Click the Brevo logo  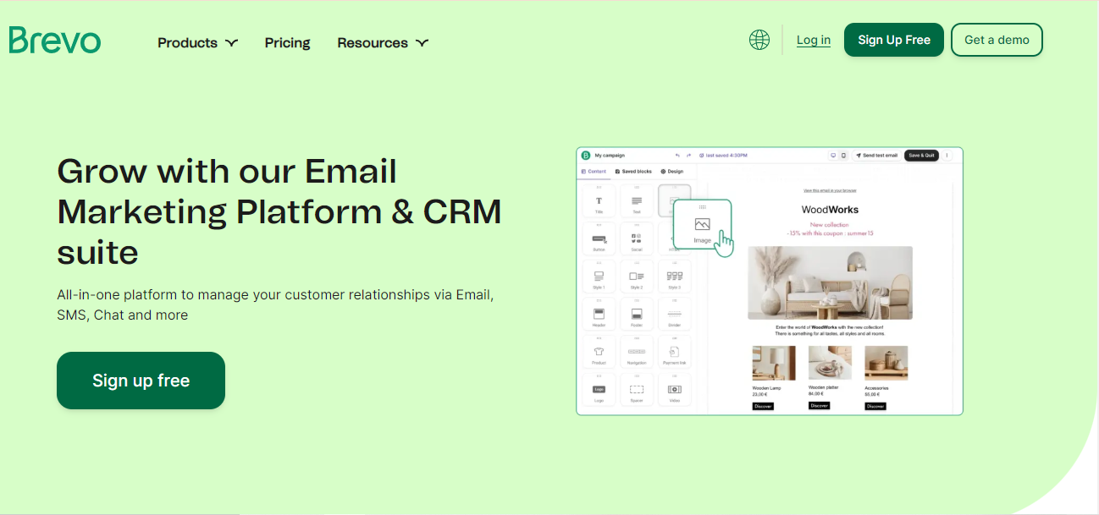pyautogui.click(x=55, y=40)
